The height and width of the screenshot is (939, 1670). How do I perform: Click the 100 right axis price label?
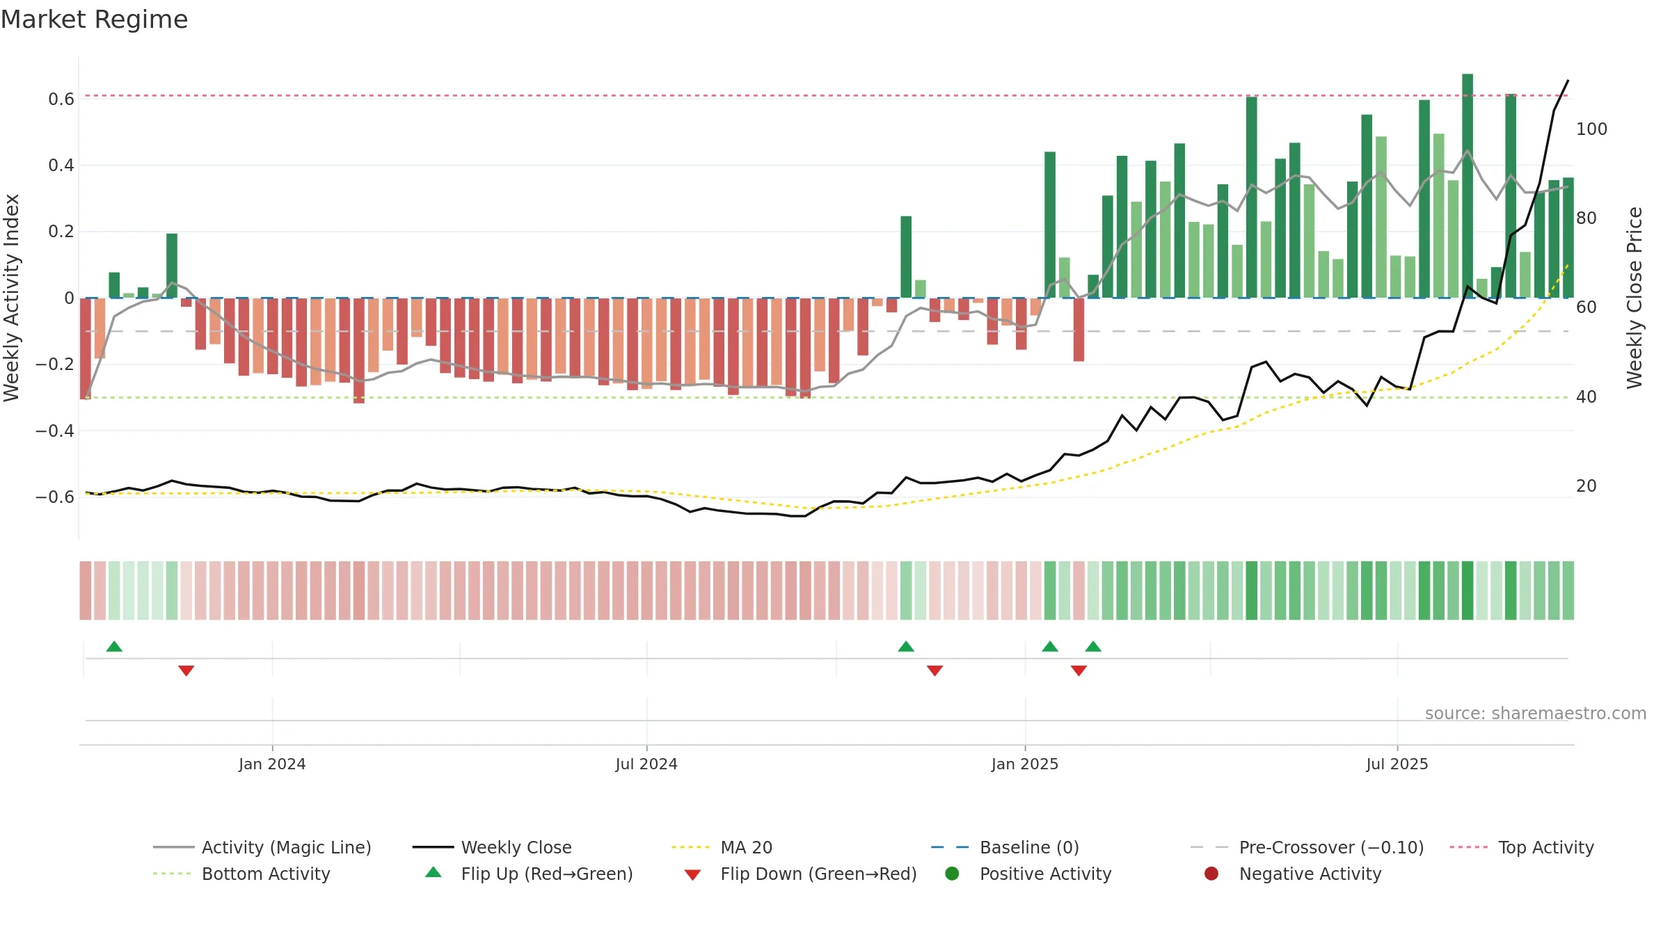1592,129
